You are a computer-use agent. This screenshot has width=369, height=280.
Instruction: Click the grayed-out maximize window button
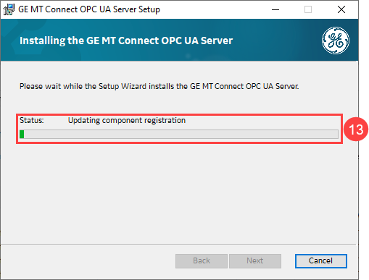pos(308,9)
